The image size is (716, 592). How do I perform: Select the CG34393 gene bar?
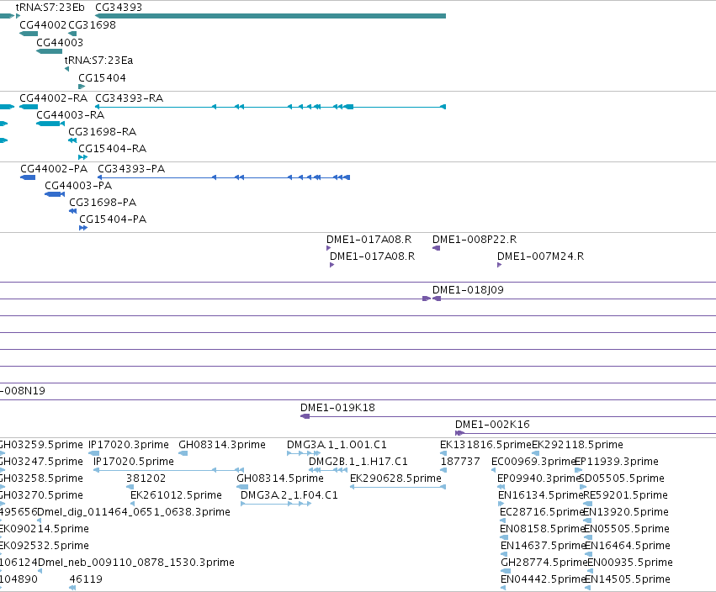[x=270, y=16]
